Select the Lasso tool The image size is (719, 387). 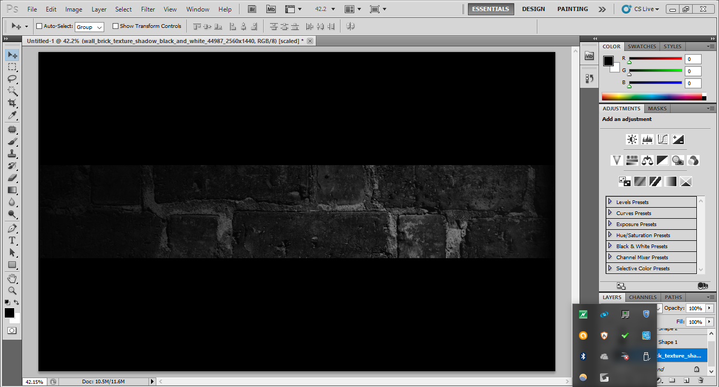pyautogui.click(x=12, y=79)
